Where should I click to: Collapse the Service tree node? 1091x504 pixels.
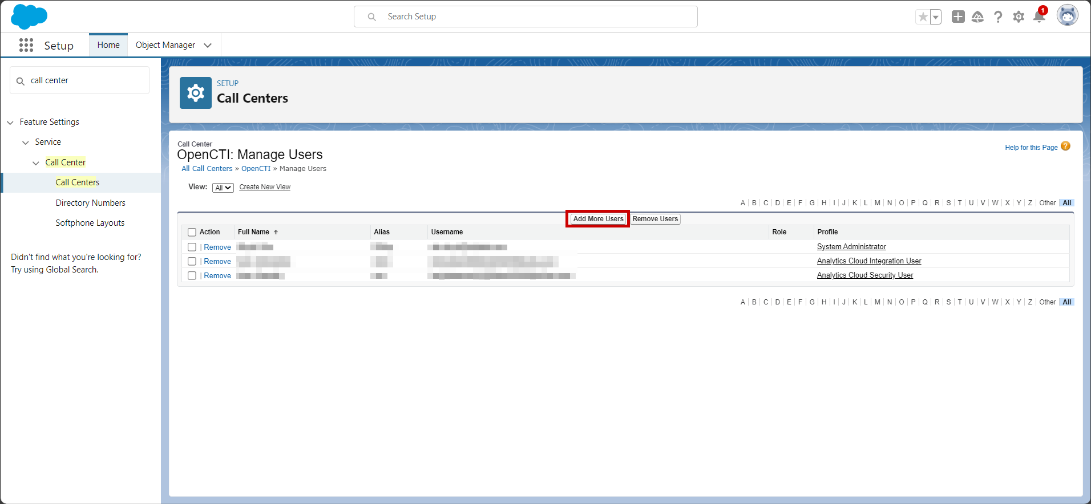(26, 143)
